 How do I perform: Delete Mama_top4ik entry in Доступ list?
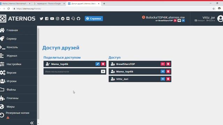[168, 72]
